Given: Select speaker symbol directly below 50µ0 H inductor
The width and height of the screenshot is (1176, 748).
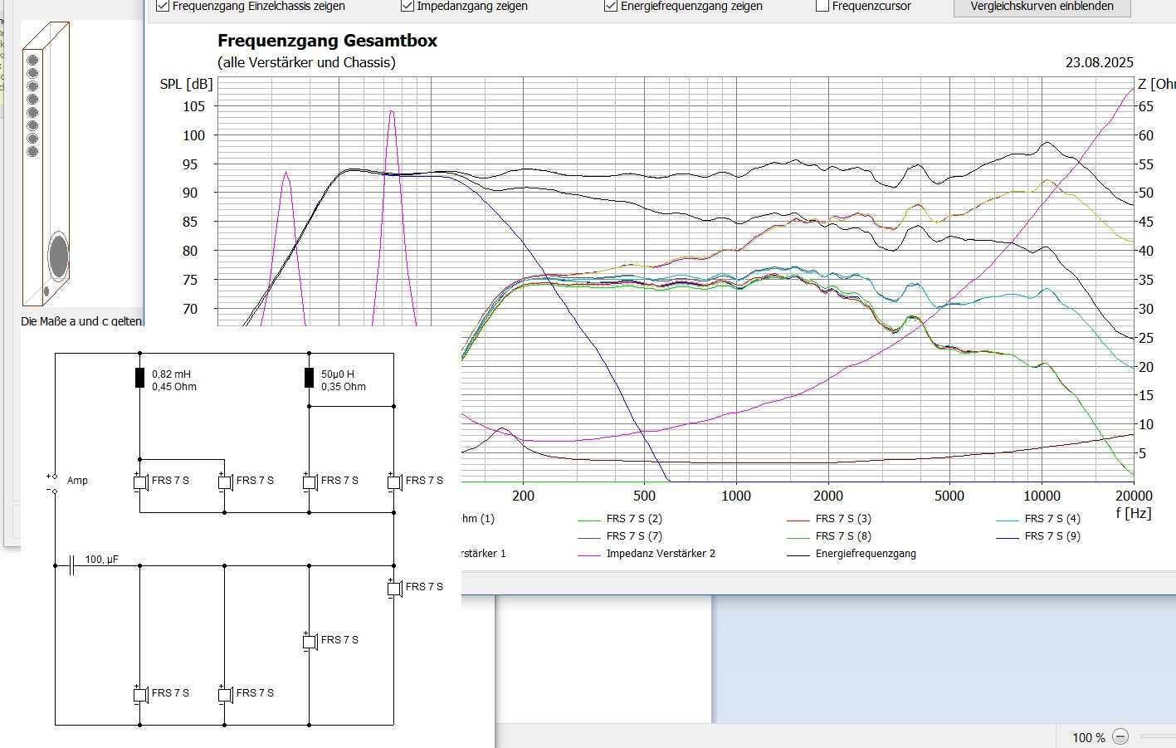Looking at the screenshot, I should 310,482.
